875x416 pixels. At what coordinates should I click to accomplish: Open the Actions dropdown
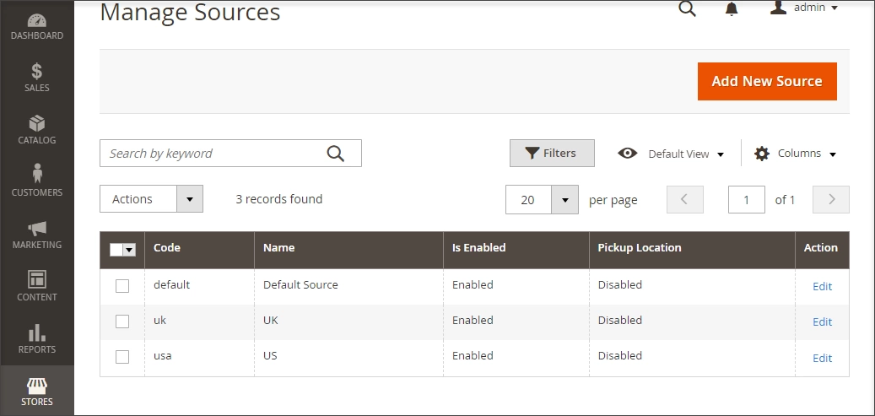point(151,199)
